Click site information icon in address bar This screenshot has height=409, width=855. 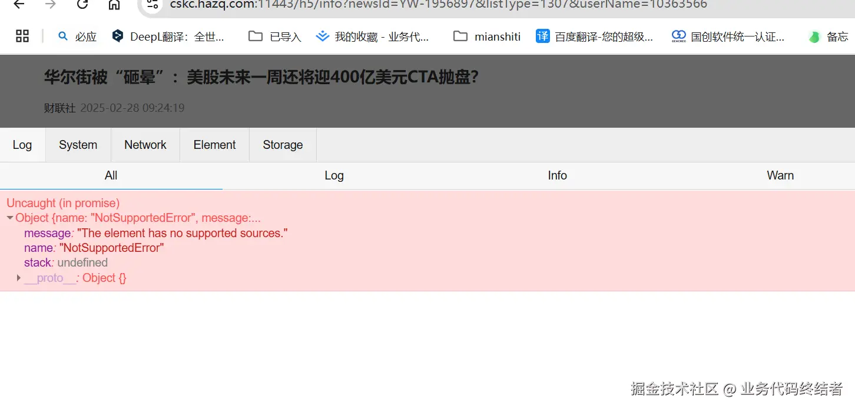(x=153, y=5)
